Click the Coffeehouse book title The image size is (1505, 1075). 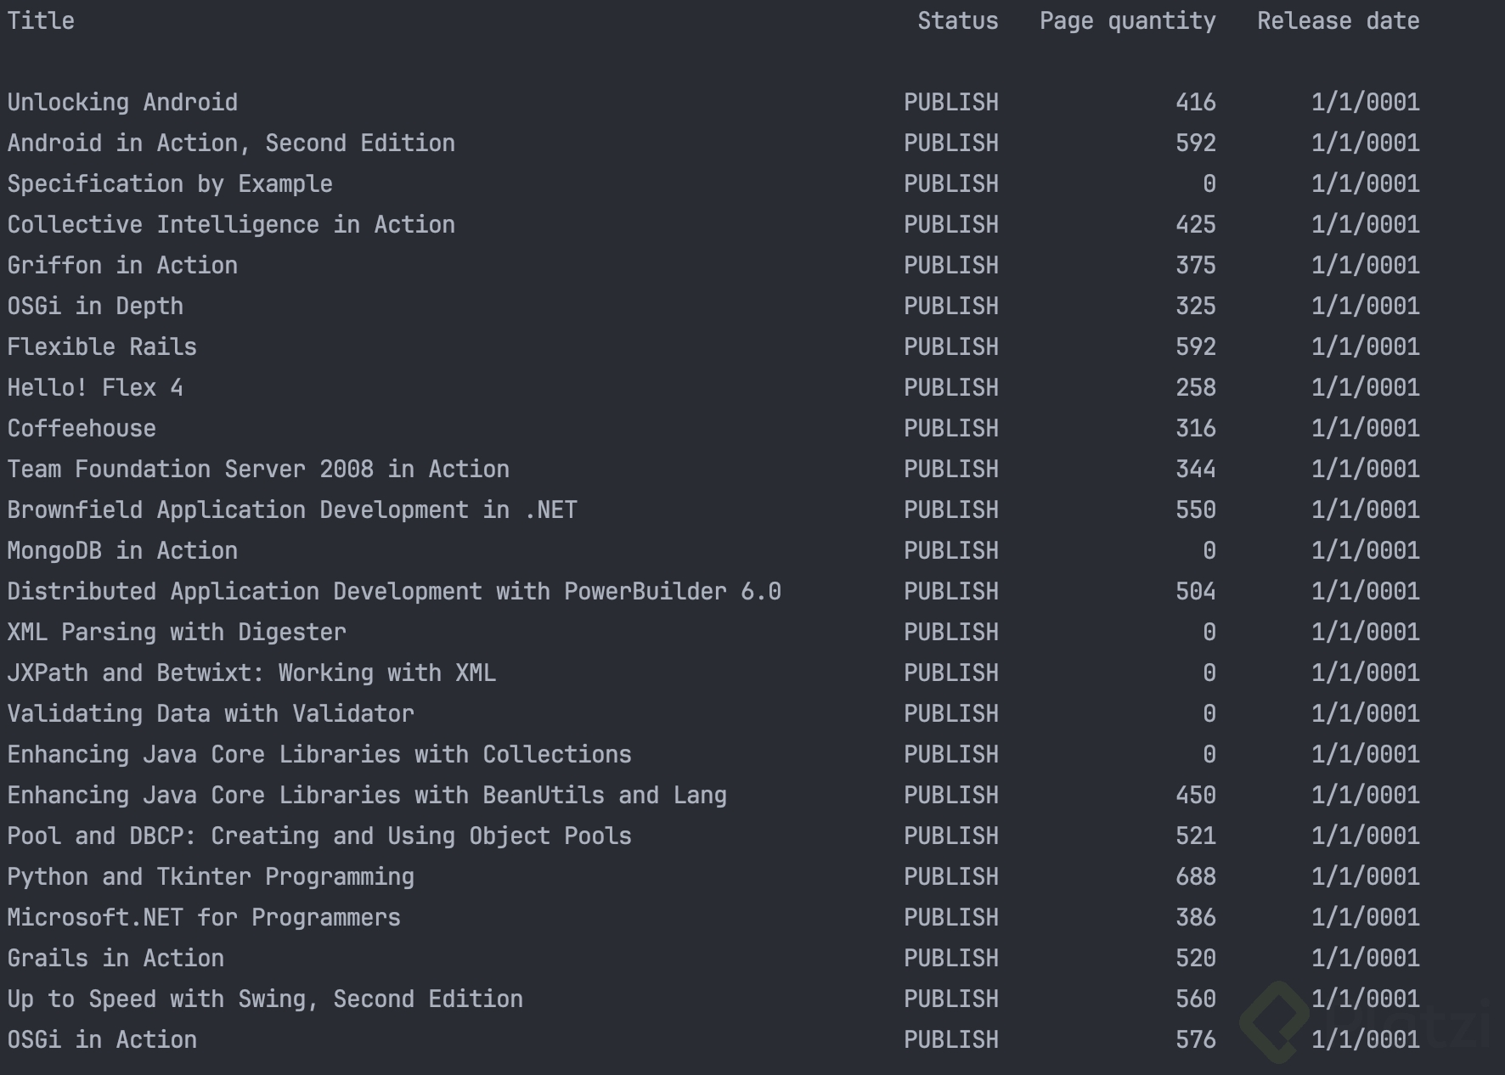pyautogui.click(x=82, y=429)
